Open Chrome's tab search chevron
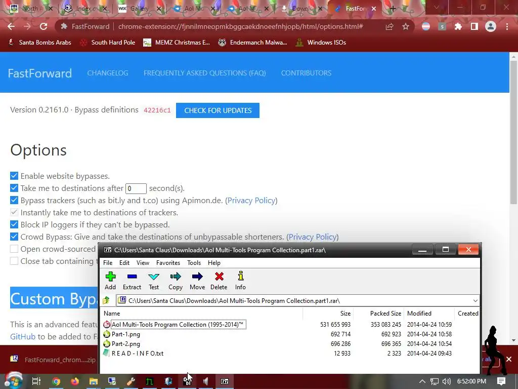Screen dimensions: 518x389 (437, 7)
